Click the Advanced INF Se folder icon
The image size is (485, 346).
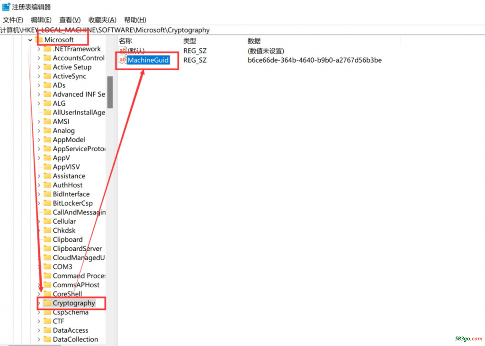pyautogui.click(x=47, y=94)
